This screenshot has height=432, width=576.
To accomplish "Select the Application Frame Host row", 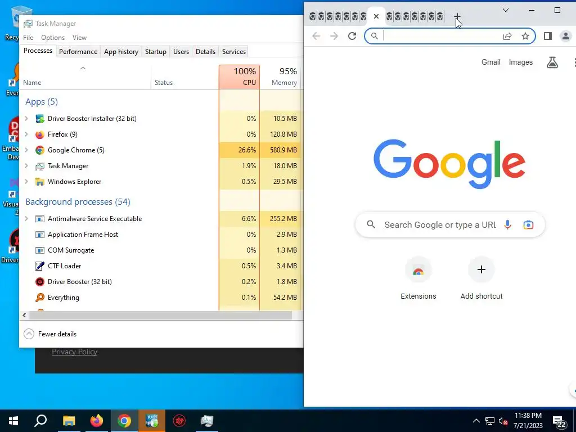I will pos(161,235).
